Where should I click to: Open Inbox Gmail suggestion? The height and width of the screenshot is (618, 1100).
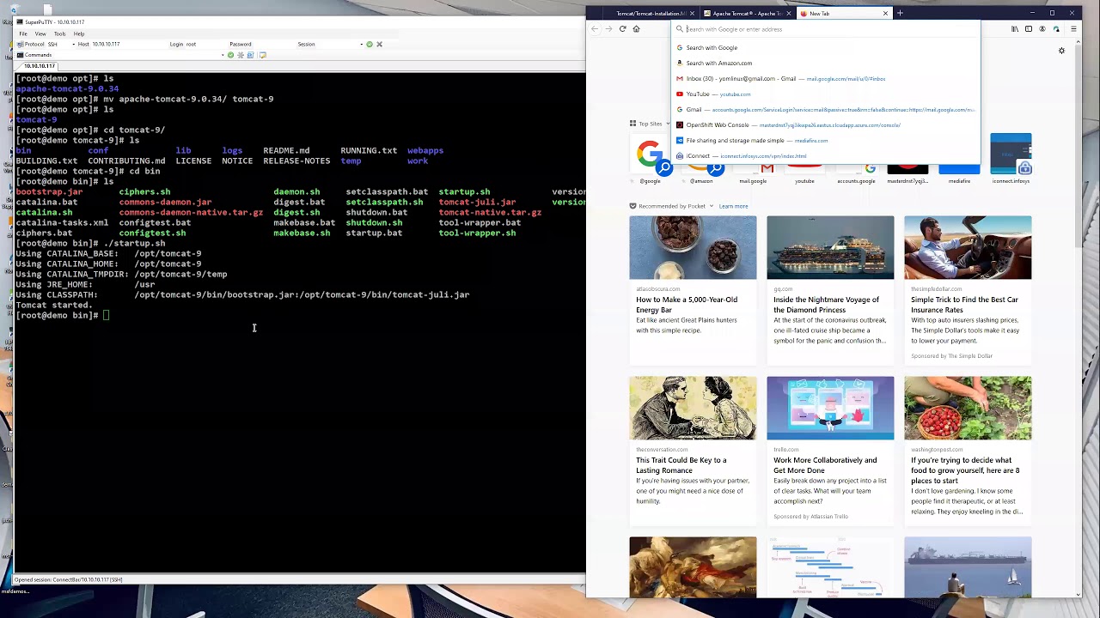coord(826,79)
